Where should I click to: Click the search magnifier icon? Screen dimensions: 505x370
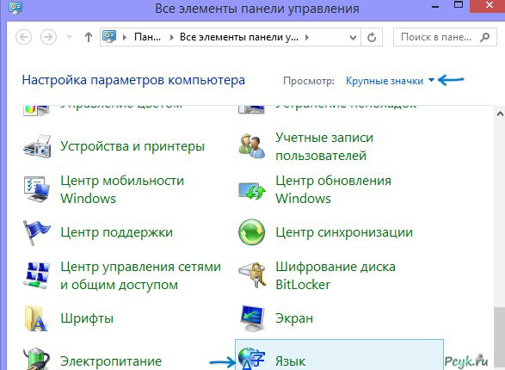click(484, 37)
